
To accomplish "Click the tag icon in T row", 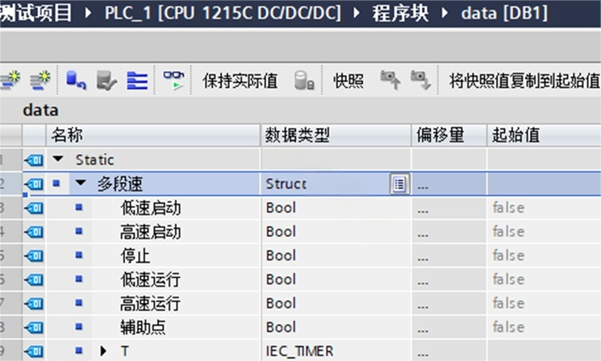I will click(x=34, y=351).
